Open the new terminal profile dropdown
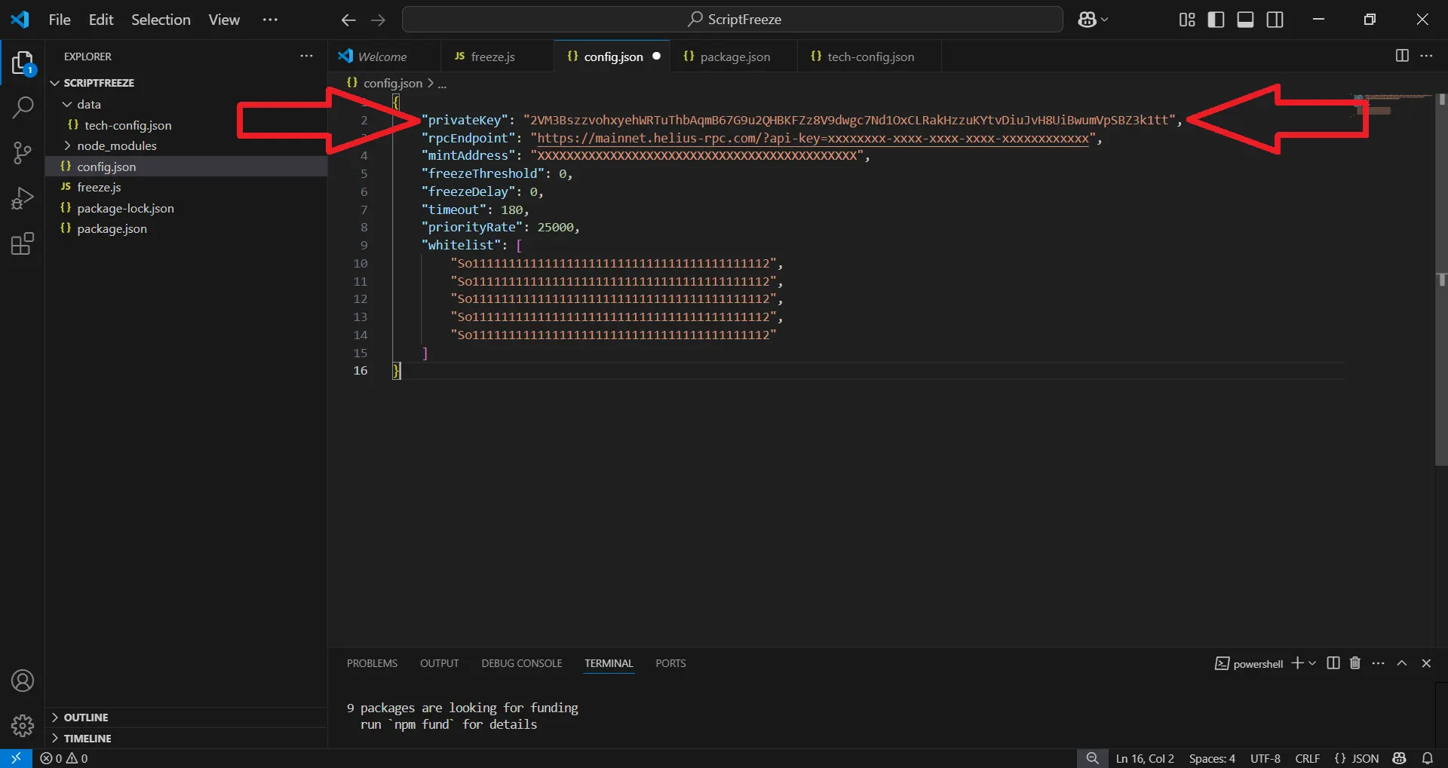 pyautogui.click(x=1312, y=663)
